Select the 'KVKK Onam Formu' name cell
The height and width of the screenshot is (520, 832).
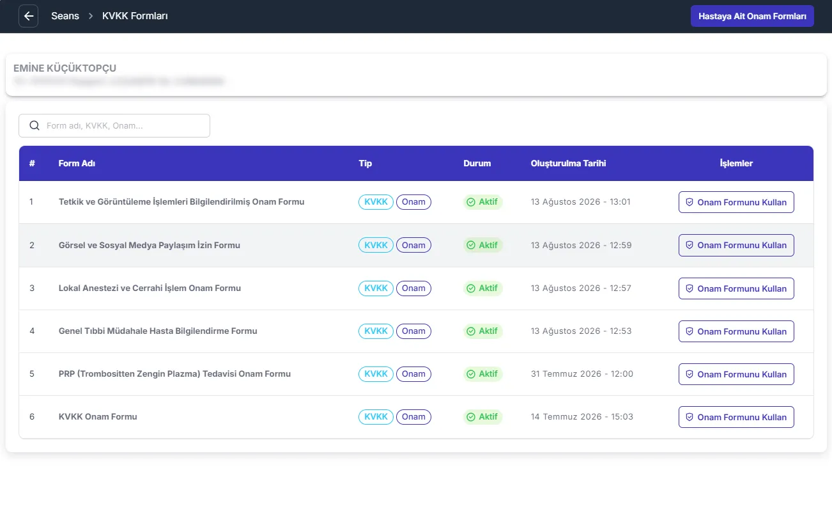pos(98,417)
